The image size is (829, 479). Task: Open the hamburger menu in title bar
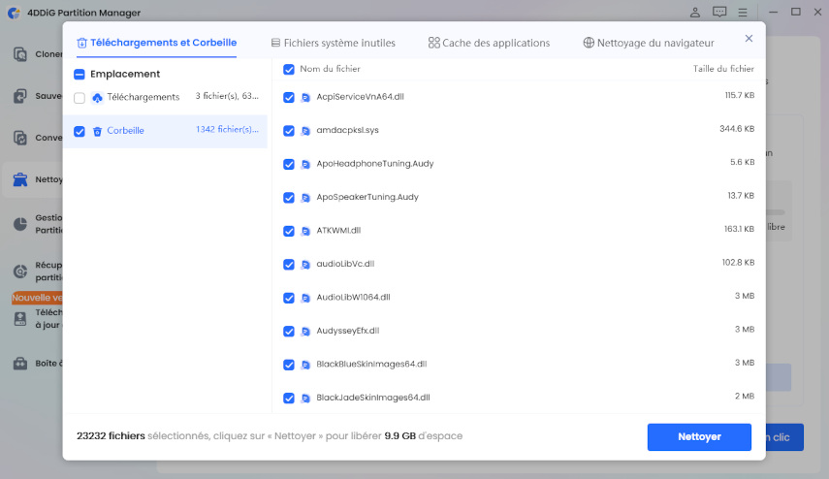(743, 13)
